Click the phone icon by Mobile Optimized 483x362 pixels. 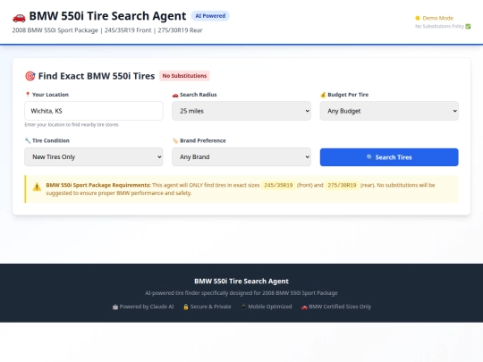coord(243,307)
